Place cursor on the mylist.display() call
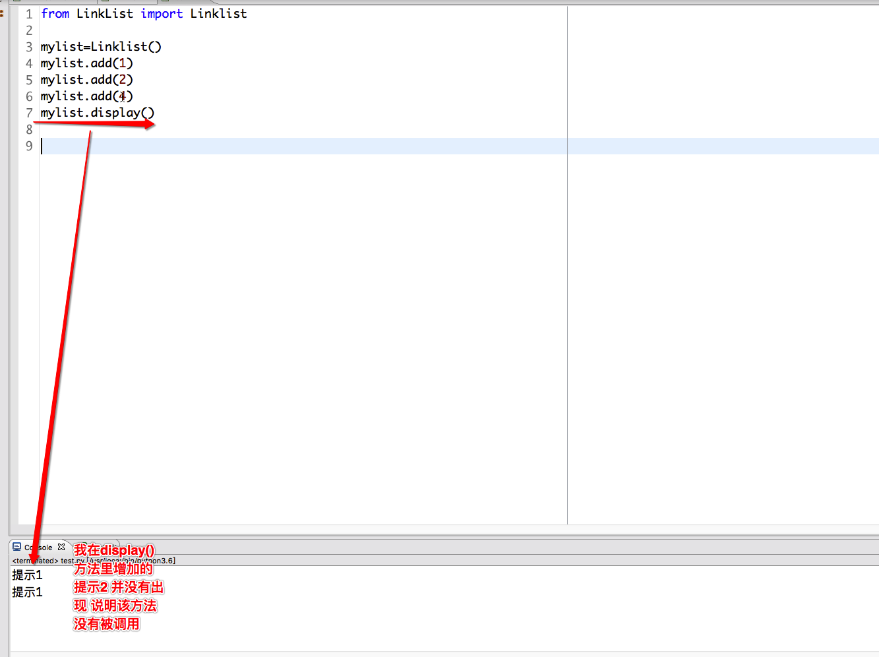879x657 pixels. coord(97,113)
